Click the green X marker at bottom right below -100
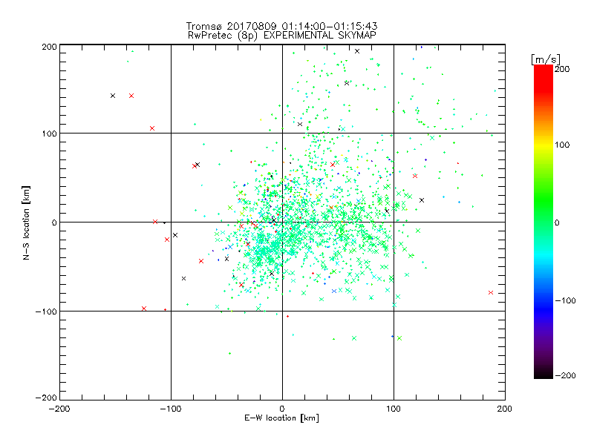Viewport: 594px width, 445px height. point(399,338)
